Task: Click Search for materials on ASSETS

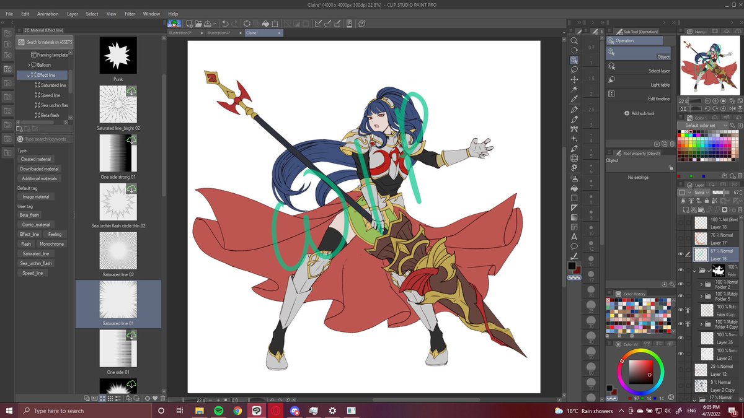Action: coord(45,42)
